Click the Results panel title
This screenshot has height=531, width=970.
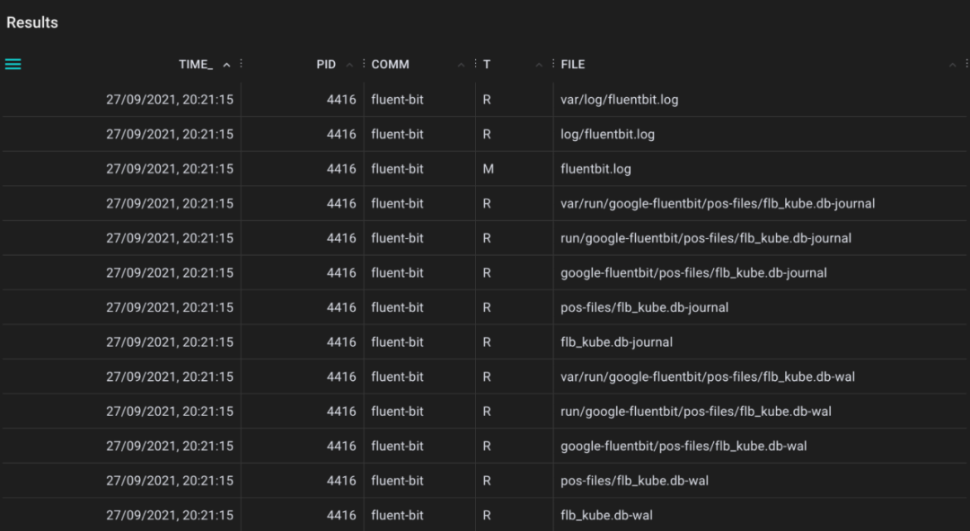click(32, 22)
